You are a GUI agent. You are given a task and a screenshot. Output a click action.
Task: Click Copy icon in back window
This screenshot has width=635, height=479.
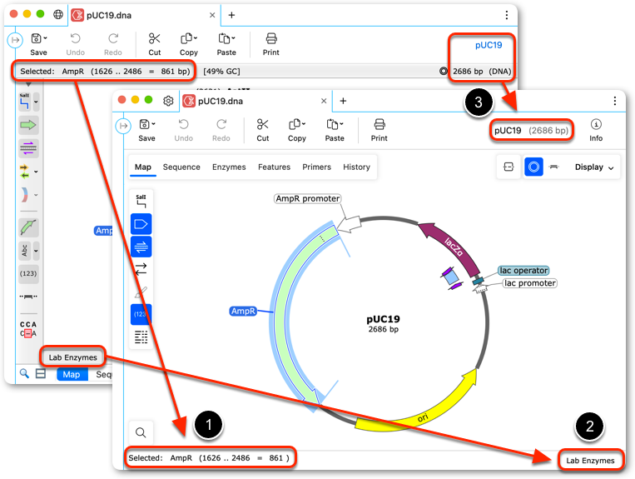(186, 38)
